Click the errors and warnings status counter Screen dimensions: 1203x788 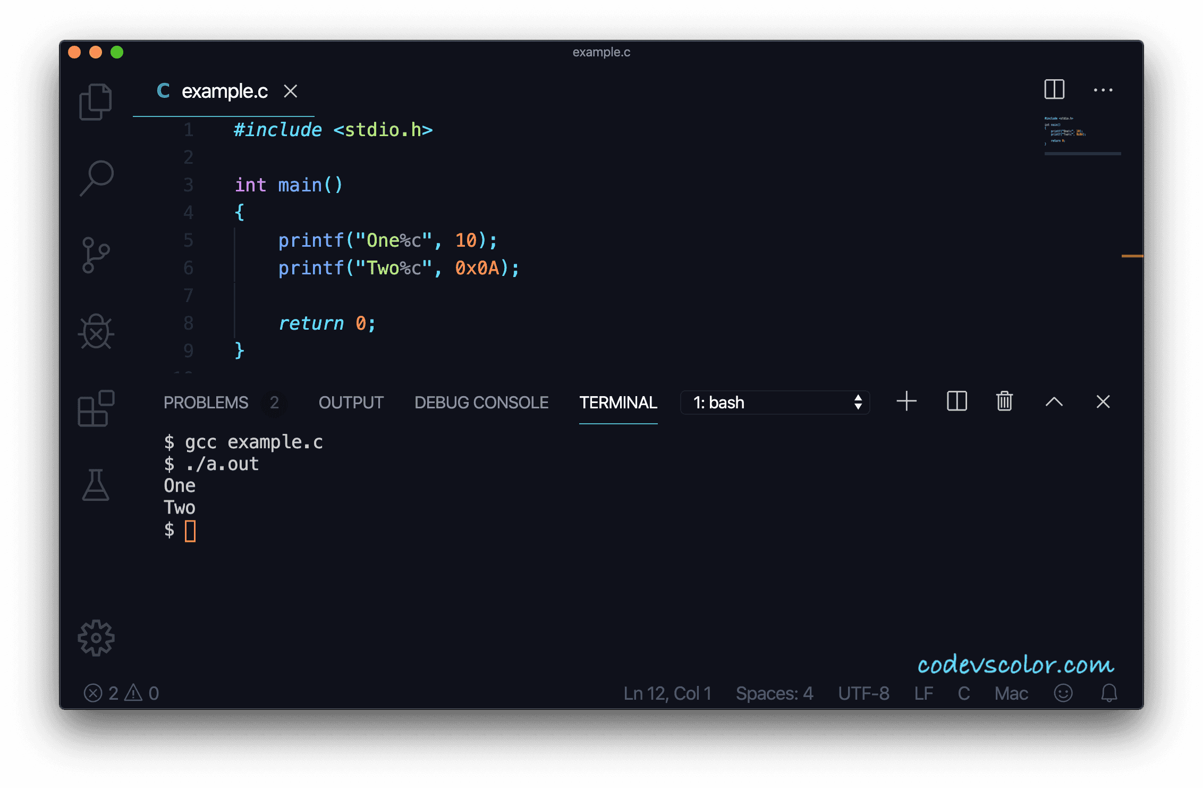[x=122, y=693]
